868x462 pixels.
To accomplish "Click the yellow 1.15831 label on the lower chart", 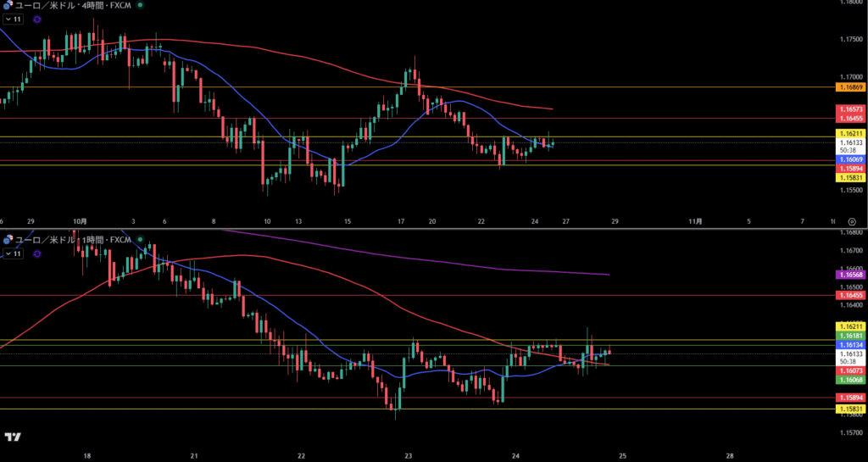I will pyautogui.click(x=850, y=409).
